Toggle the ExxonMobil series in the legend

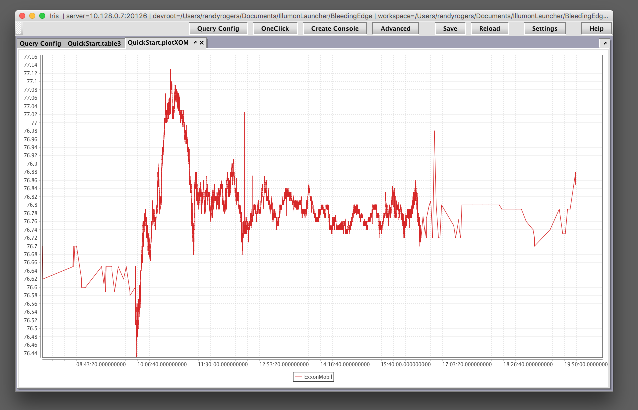pos(318,377)
